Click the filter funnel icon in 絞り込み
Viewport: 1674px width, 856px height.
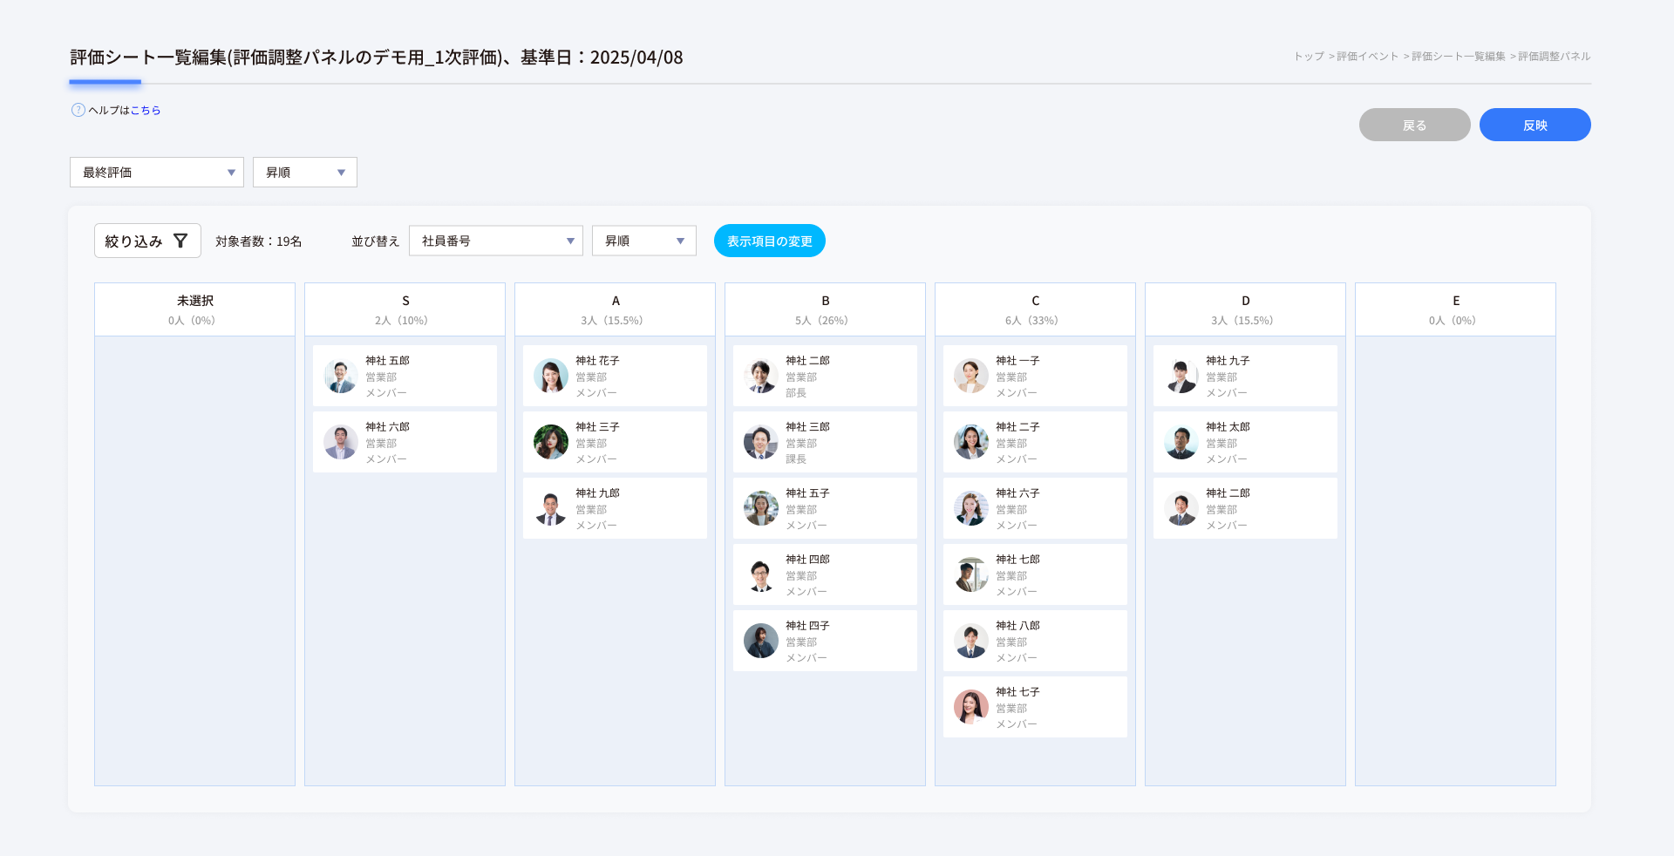[180, 241]
